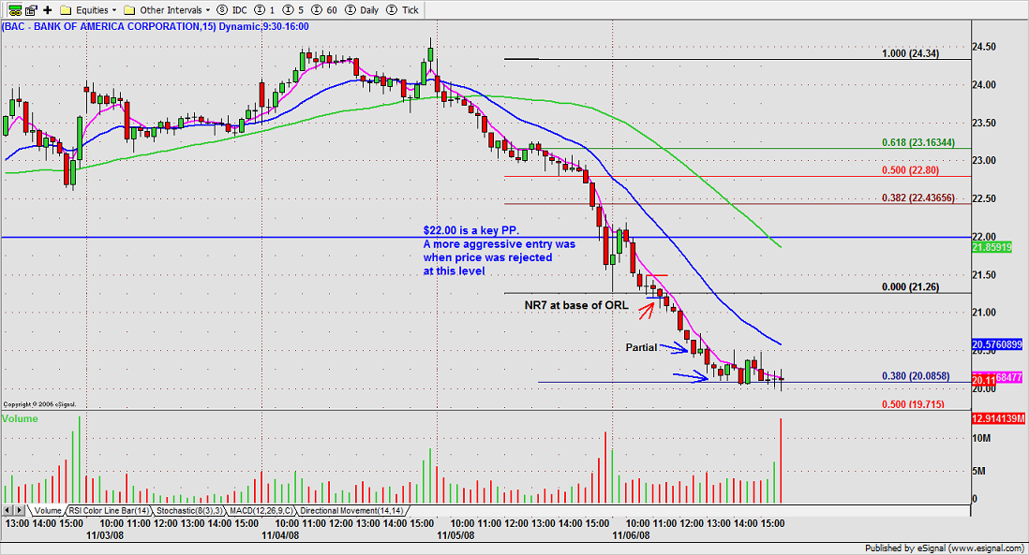Open the Equities symbol folder dropdown
The height and width of the screenshot is (555, 1029).
[x=88, y=10]
